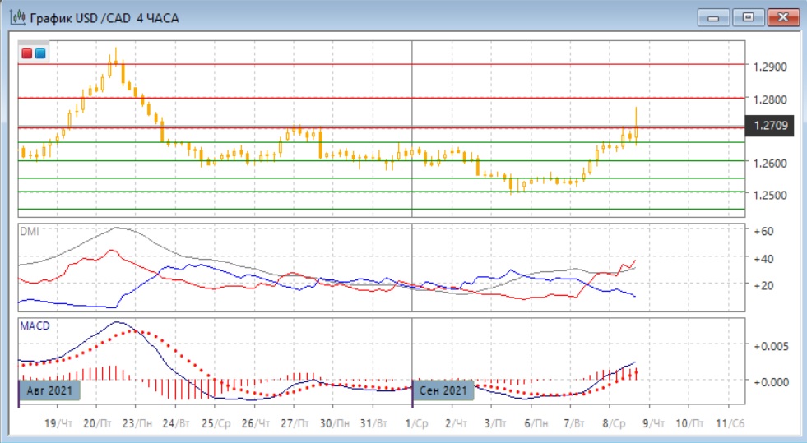Select the MACD indicator label

tap(34, 326)
